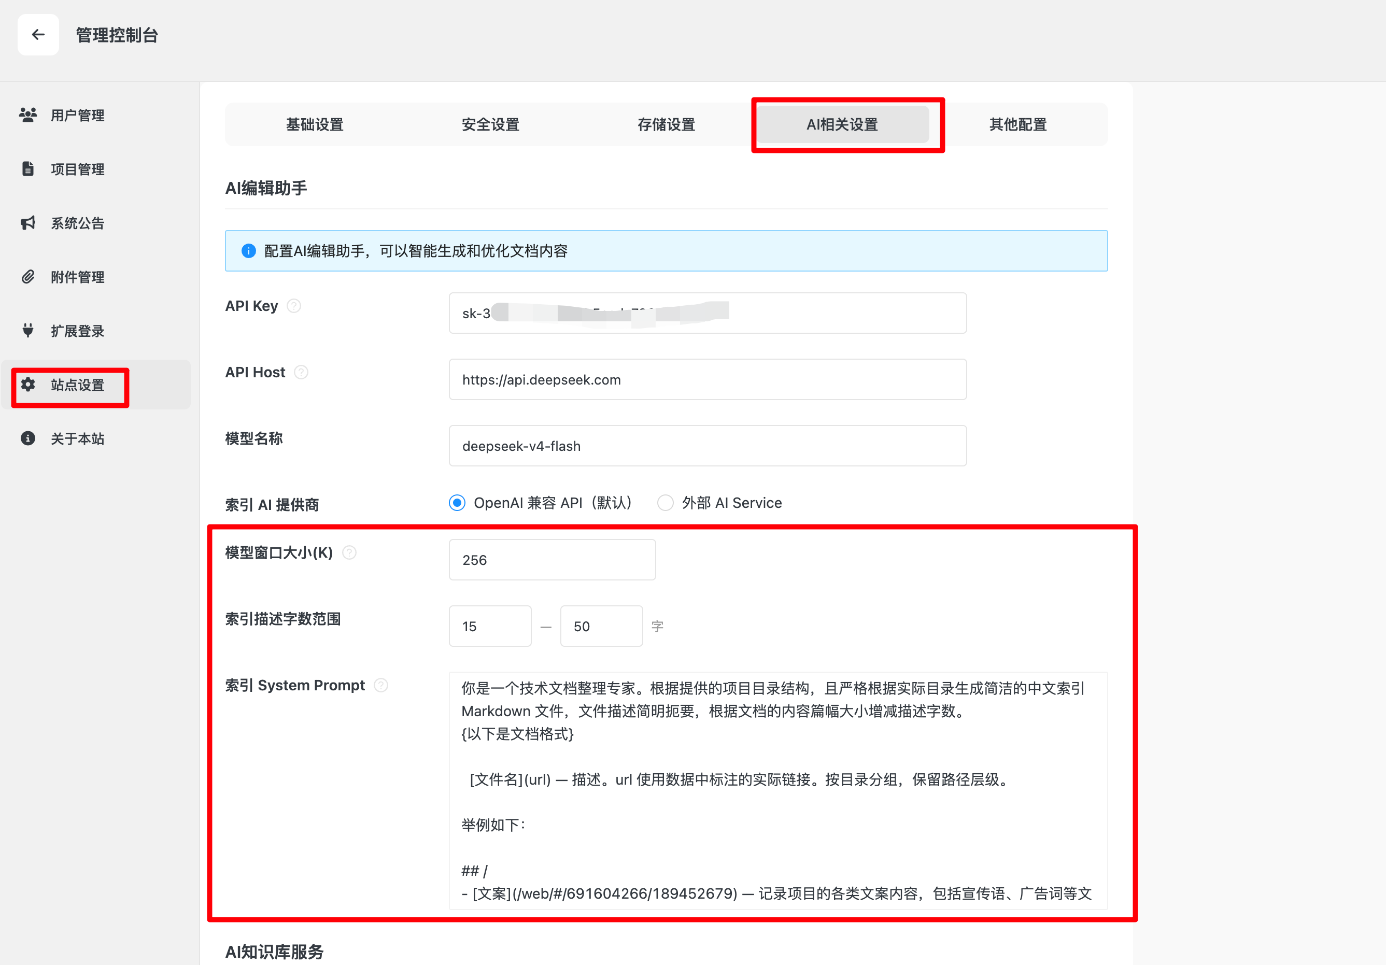The width and height of the screenshot is (1386, 965).
Task: Click the 管理控制台 page title
Action: (x=117, y=35)
